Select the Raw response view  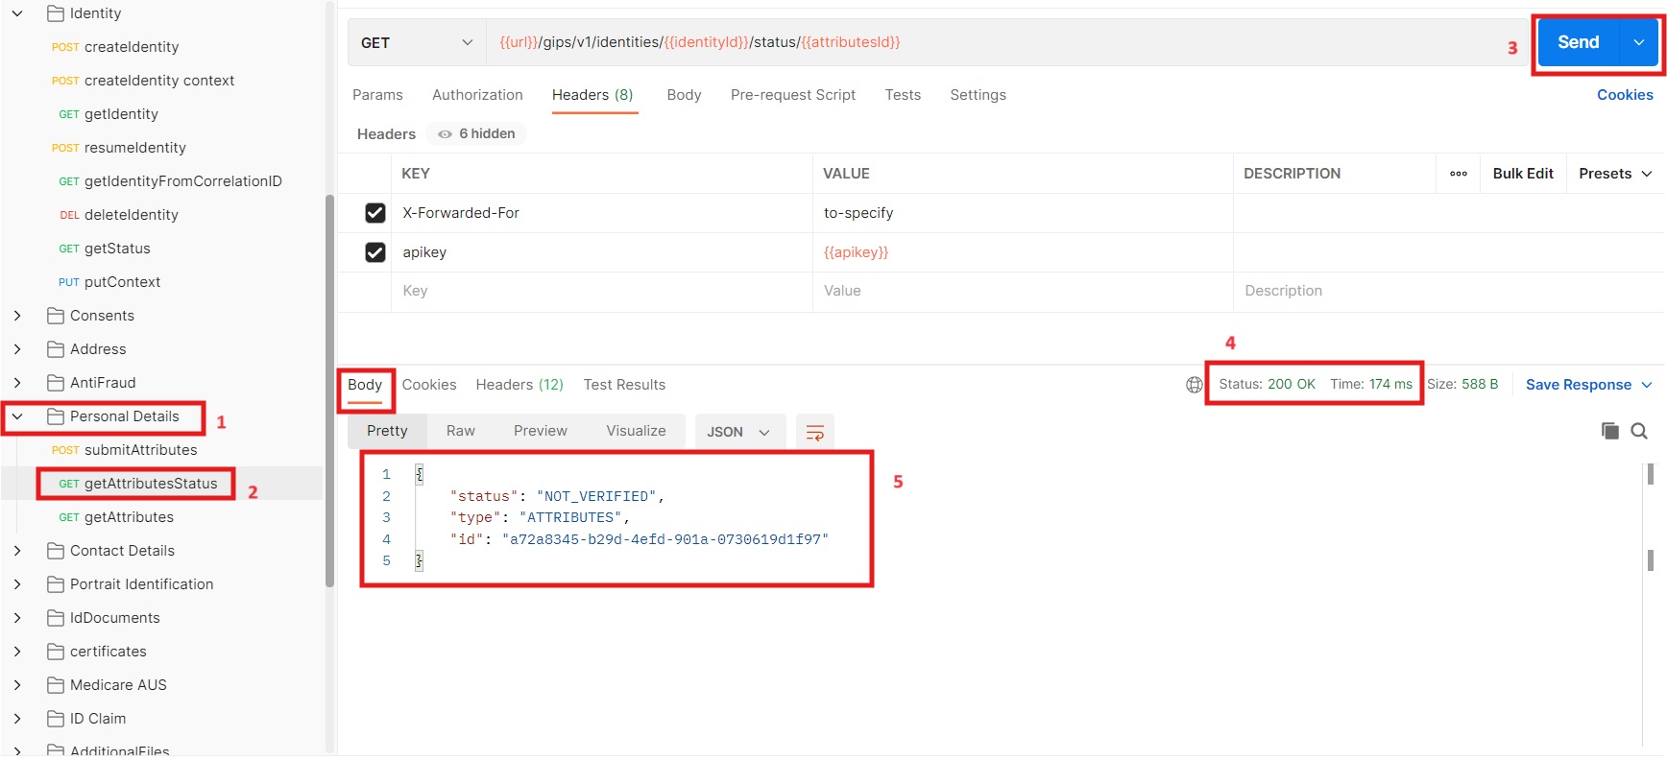coord(461,431)
